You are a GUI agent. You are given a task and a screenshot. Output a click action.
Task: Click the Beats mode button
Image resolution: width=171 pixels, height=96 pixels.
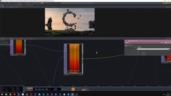click(30, 90)
